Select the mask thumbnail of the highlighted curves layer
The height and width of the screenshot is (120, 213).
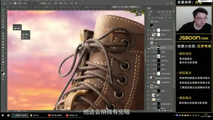coord(158,48)
